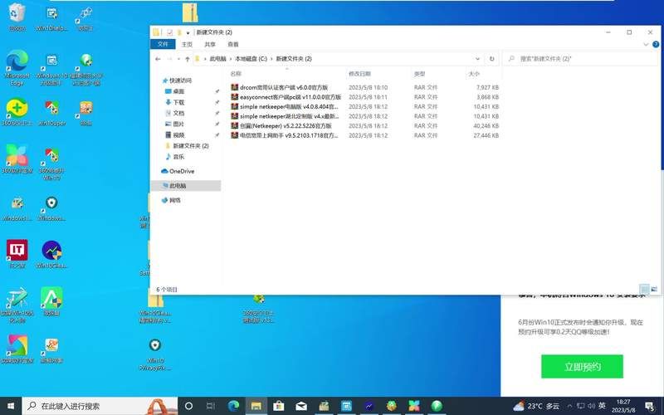The width and height of the screenshot is (664, 415).
Task: Launch Edge from the taskbar
Action: 233,406
